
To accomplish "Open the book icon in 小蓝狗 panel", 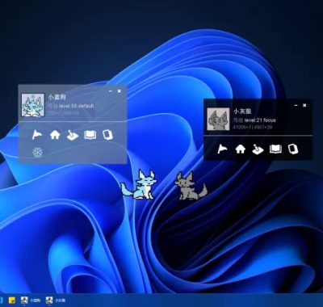I will [90, 135].
